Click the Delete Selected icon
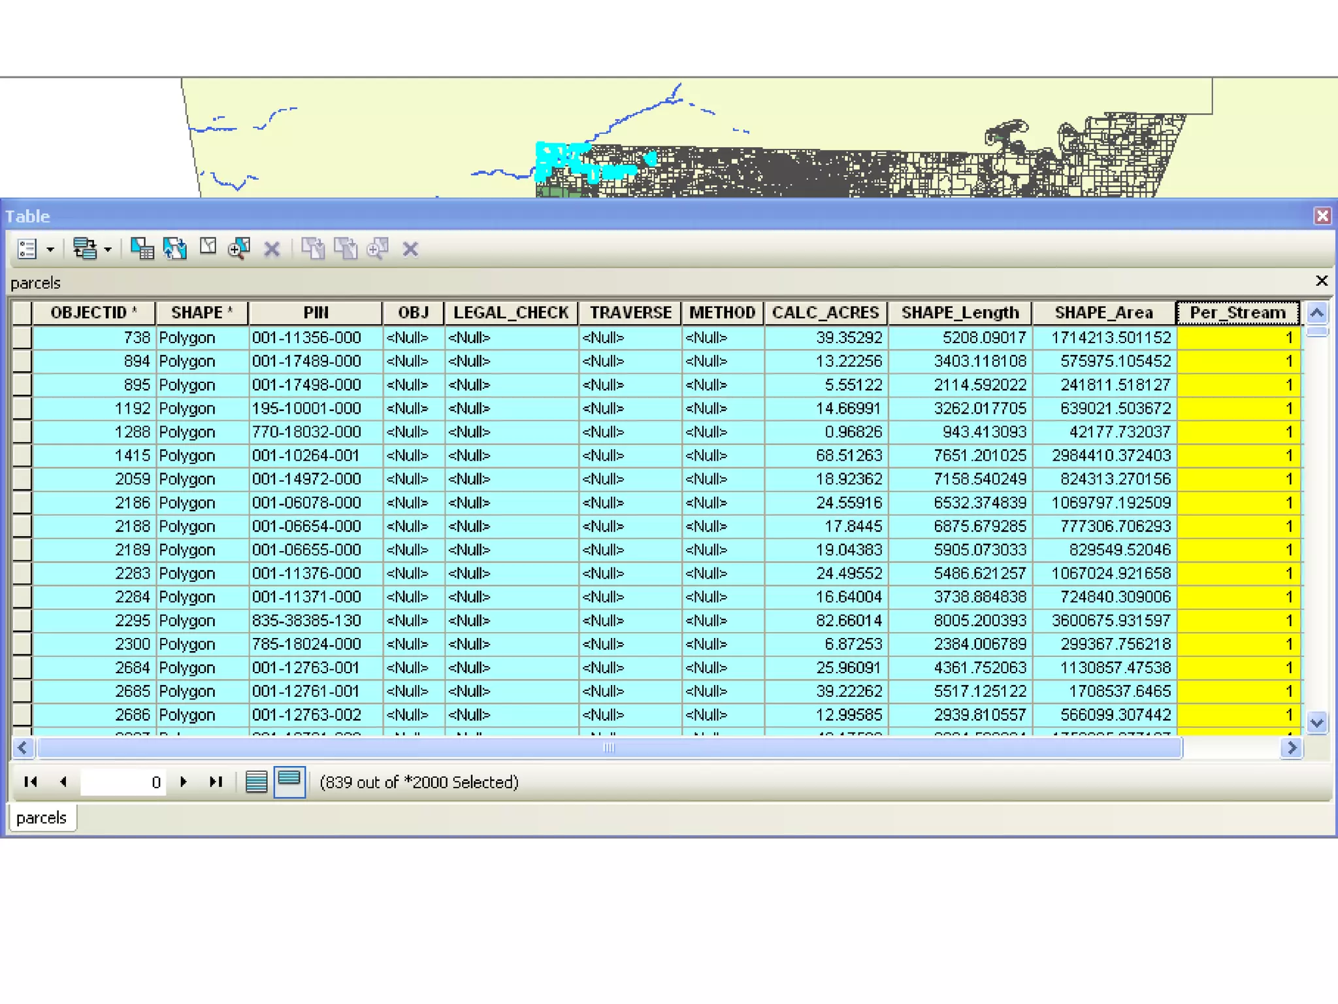 click(272, 249)
